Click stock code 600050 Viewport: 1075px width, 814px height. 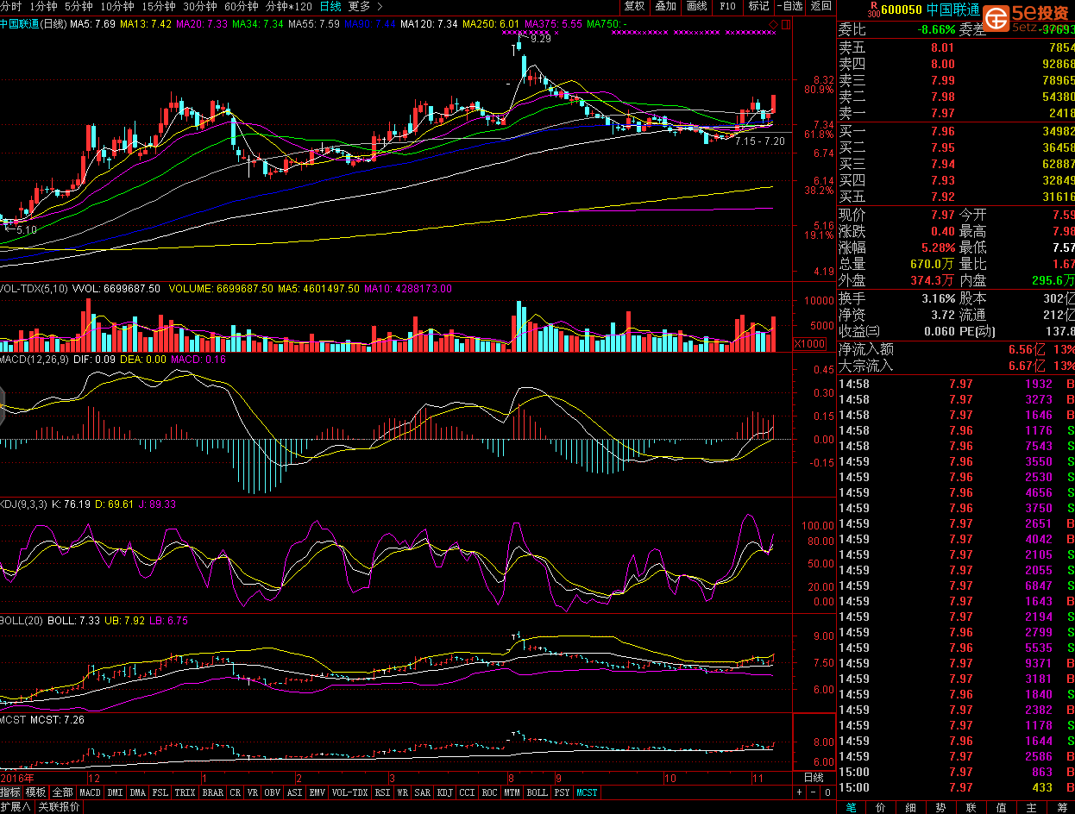[902, 10]
